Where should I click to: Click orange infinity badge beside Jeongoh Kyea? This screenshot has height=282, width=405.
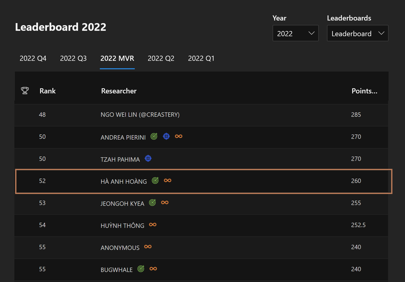165,203
